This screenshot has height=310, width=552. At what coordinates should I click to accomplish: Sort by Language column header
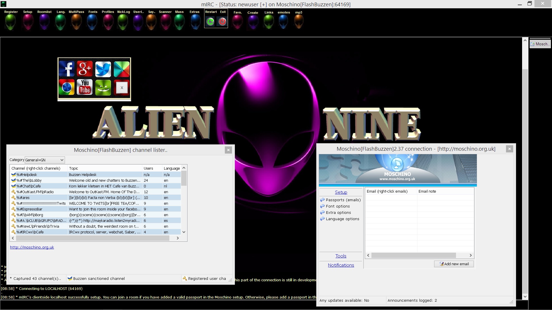click(x=172, y=168)
